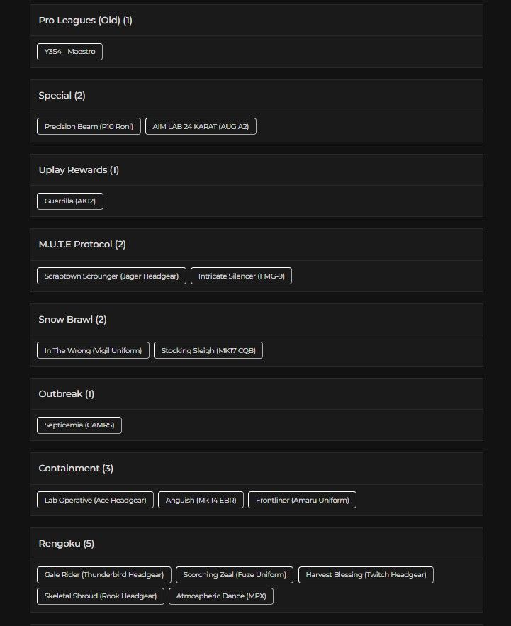Click the Y3S4 - Maestro tag
The image size is (511, 626).
coord(70,52)
